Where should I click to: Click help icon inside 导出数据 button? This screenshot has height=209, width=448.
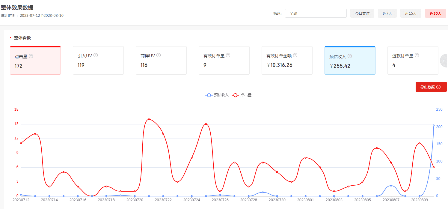[438, 87]
